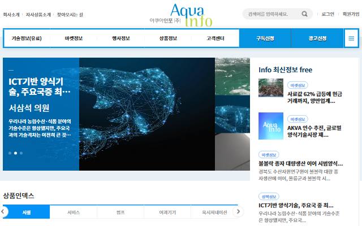
Task: Open the sidebar ICT기반 양식기술 headline
Action: coord(296,205)
